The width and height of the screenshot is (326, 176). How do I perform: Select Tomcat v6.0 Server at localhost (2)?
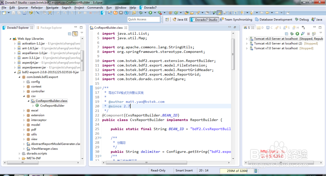point(284,43)
